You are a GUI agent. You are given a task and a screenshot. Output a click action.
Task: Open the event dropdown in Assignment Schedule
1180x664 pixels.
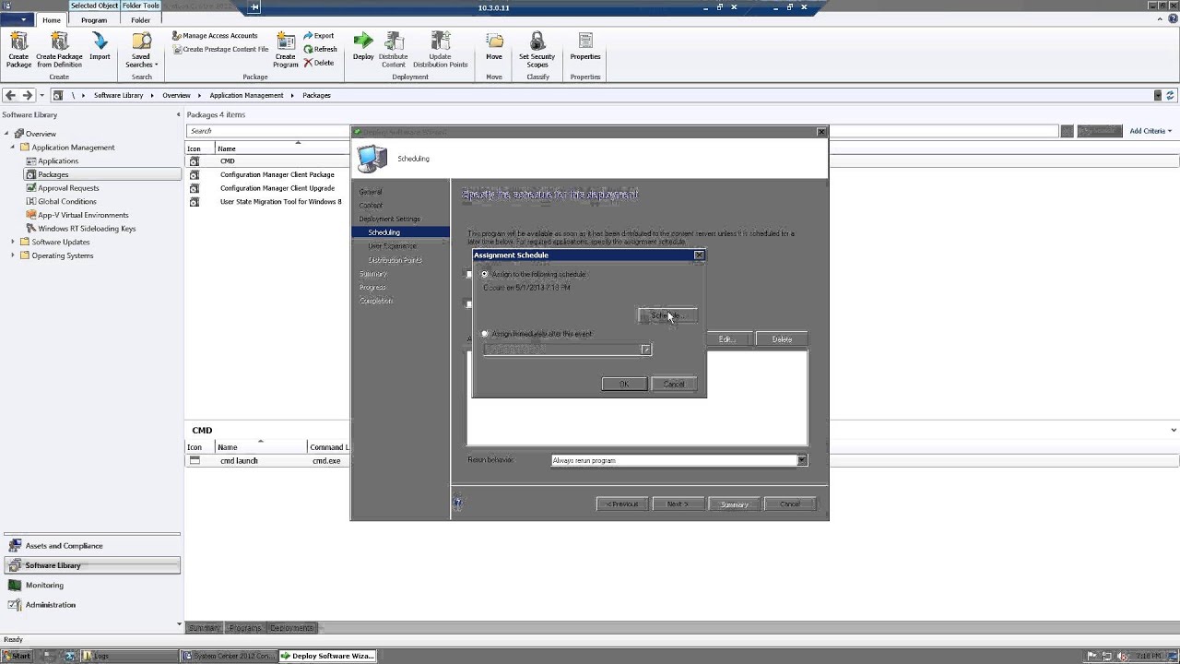click(645, 350)
